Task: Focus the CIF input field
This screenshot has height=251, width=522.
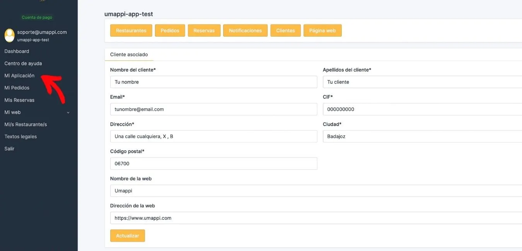Action: (422, 109)
